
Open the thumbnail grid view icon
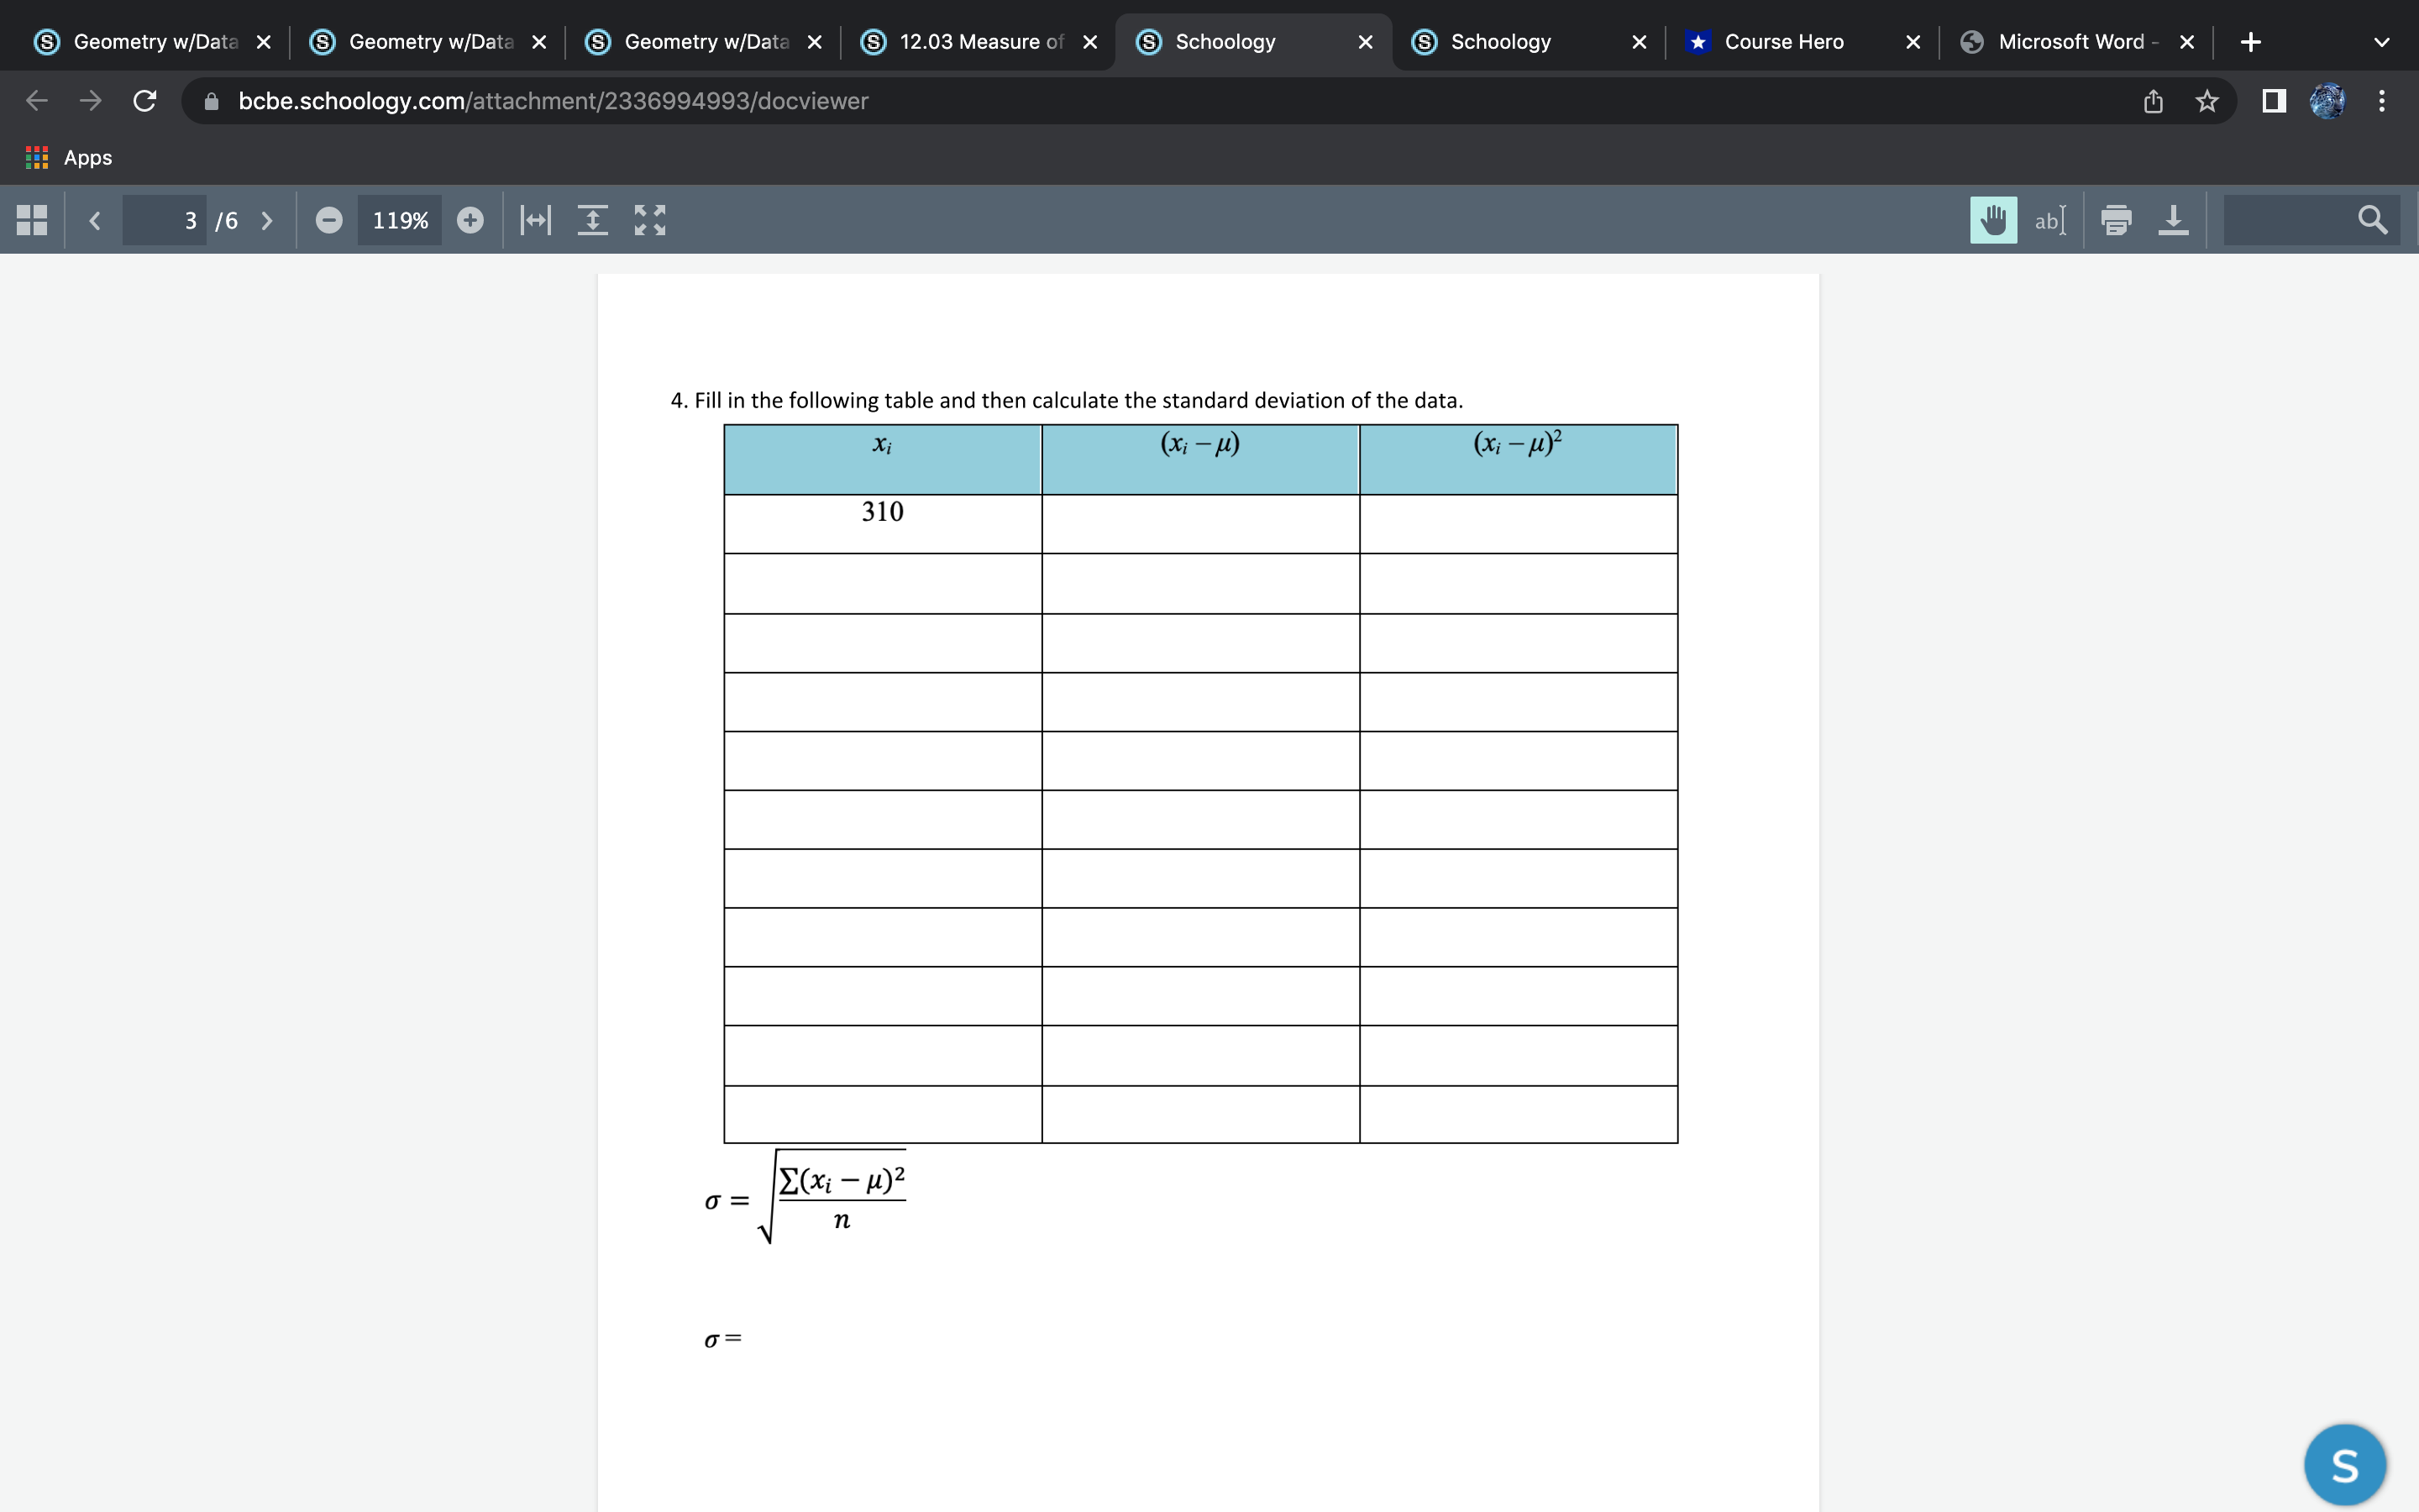pos(32,220)
